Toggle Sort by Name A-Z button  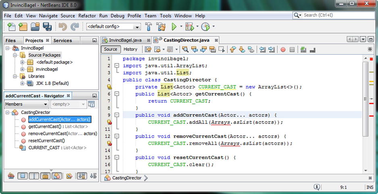point(82,176)
